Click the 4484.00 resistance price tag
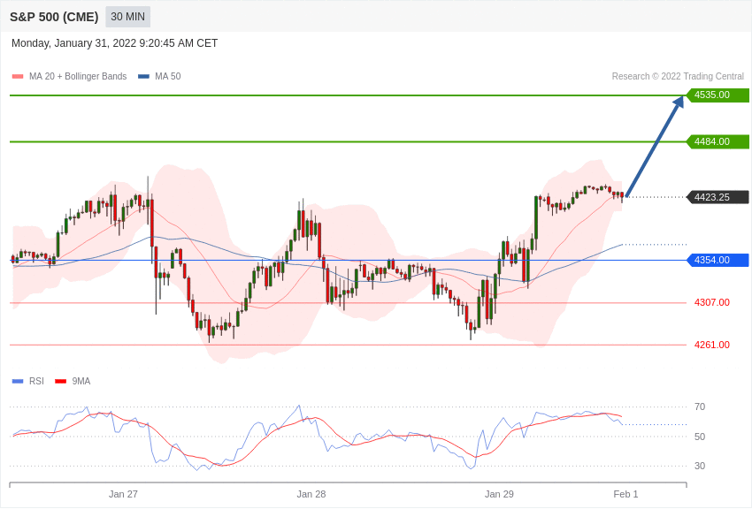 [717, 141]
